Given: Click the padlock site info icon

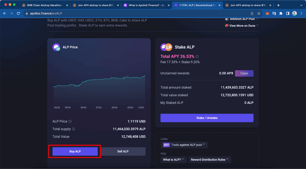Looking at the screenshot, I should click(27, 13).
